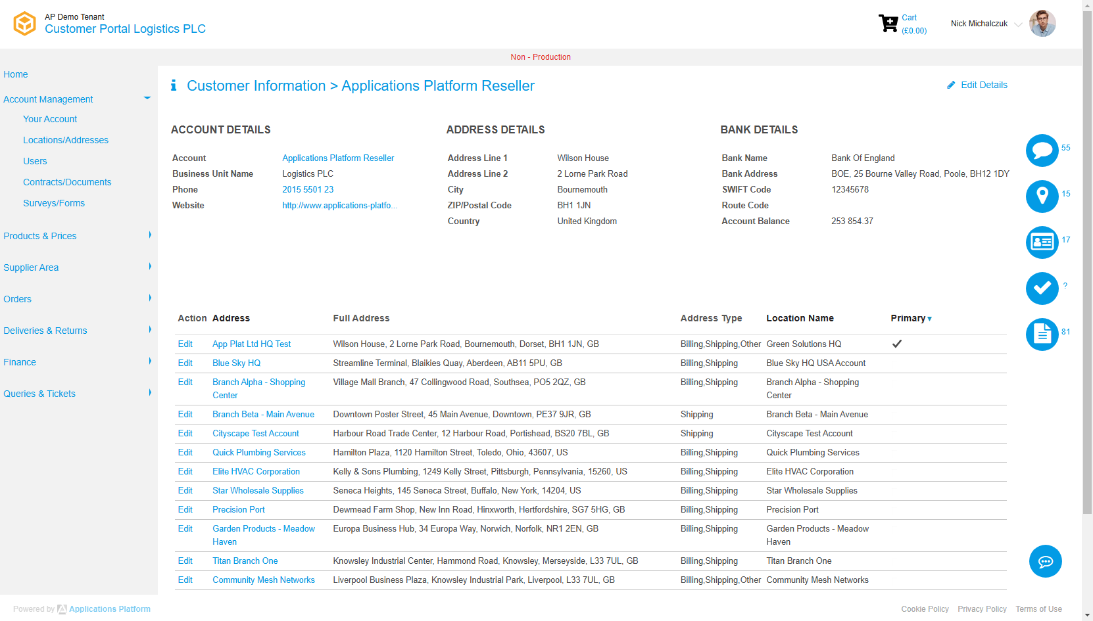This screenshot has height=621, width=1093.
Task: Click the Address column header
Action: pyautogui.click(x=231, y=318)
